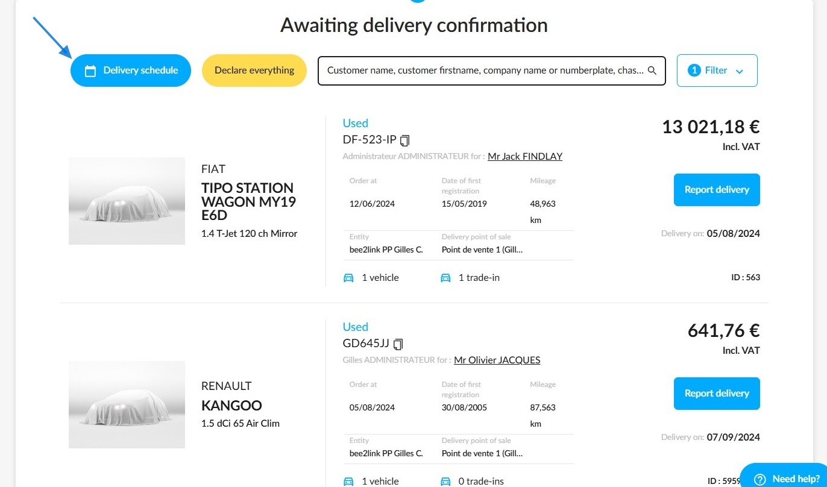This screenshot has width=827, height=487.
Task: Open Delivery schedule
Action: pyautogui.click(x=131, y=71)
